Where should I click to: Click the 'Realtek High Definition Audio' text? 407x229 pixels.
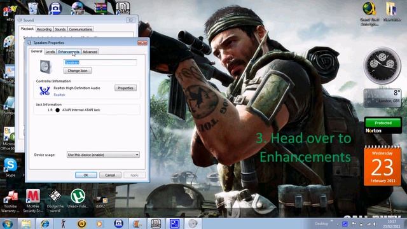77,88
